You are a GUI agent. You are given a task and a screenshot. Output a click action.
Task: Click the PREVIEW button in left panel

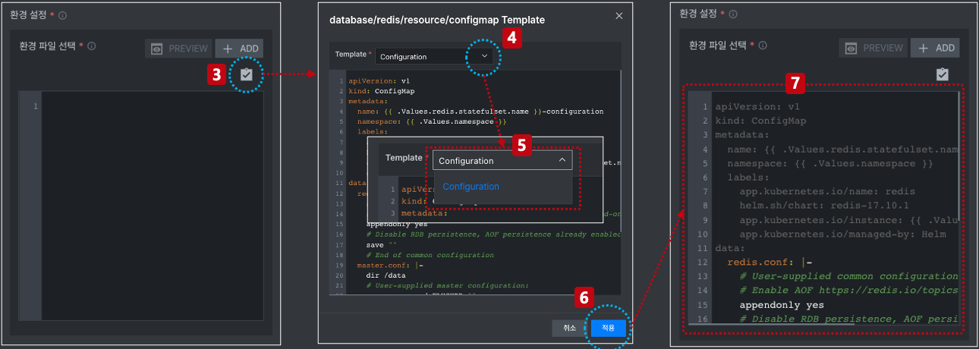coord(179,49)
